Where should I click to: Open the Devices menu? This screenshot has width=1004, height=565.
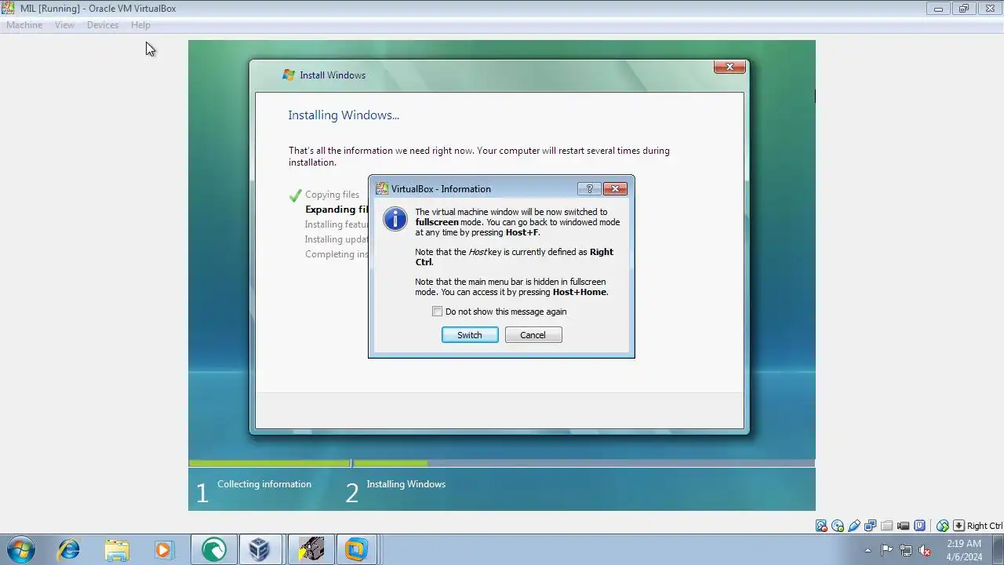[103, 25]
